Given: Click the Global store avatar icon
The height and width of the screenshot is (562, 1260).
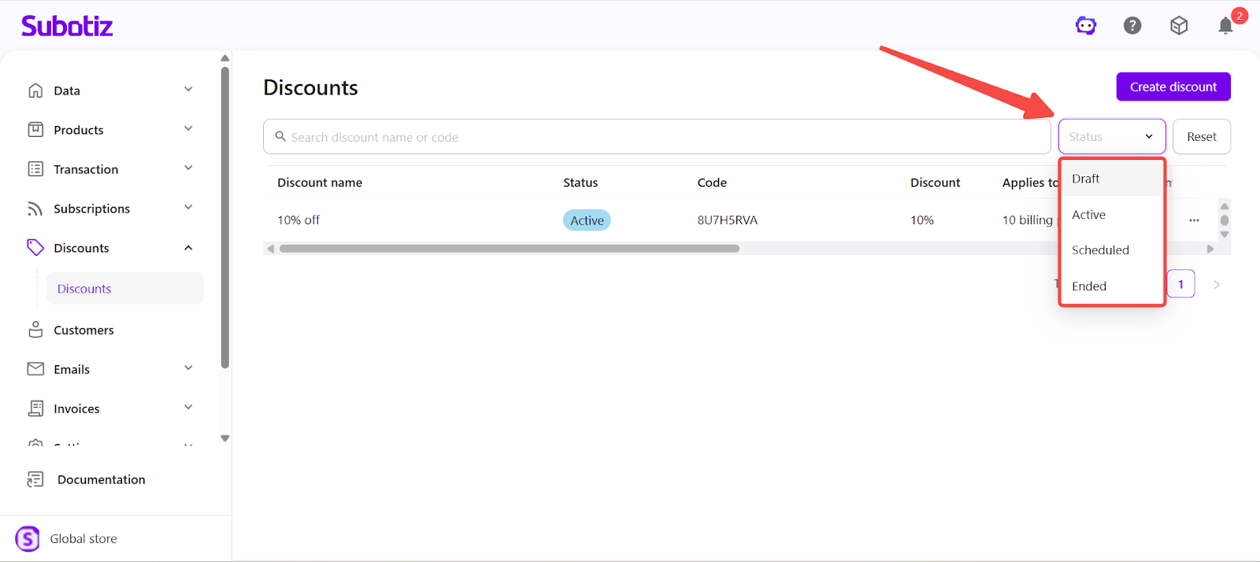Looking at the screenshot, I should click(x=28, y=539).
